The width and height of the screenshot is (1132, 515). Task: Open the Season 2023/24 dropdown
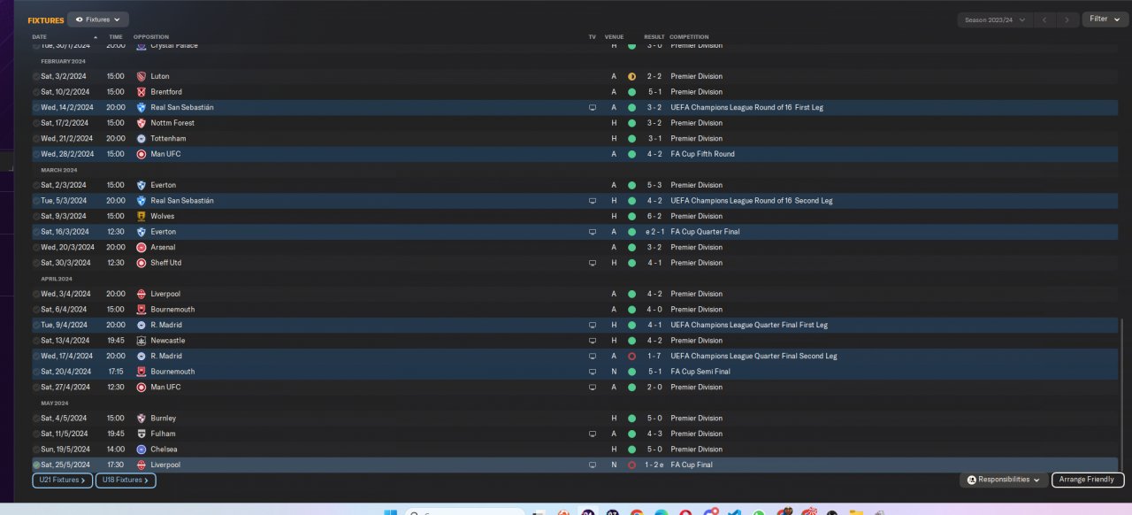[x=995, y=19]
